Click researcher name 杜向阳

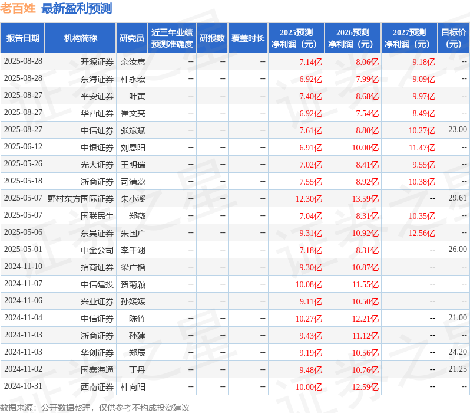tap(133, 387)
